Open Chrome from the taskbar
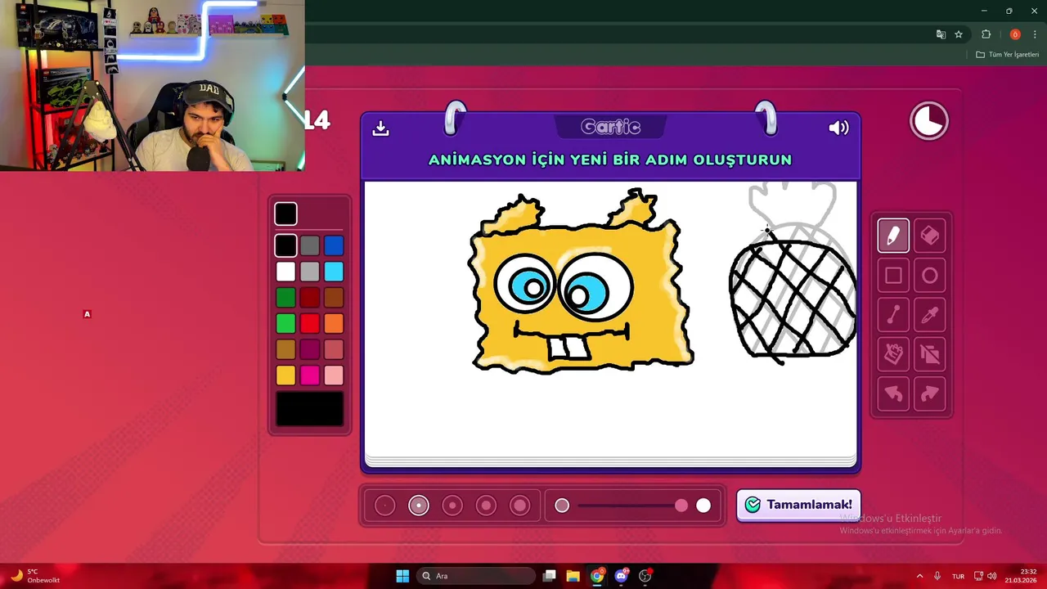This screenshot has height=589, width=1047. click(597, 576)
